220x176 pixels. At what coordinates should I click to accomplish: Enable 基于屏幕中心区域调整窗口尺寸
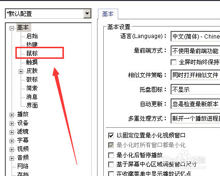111,164
